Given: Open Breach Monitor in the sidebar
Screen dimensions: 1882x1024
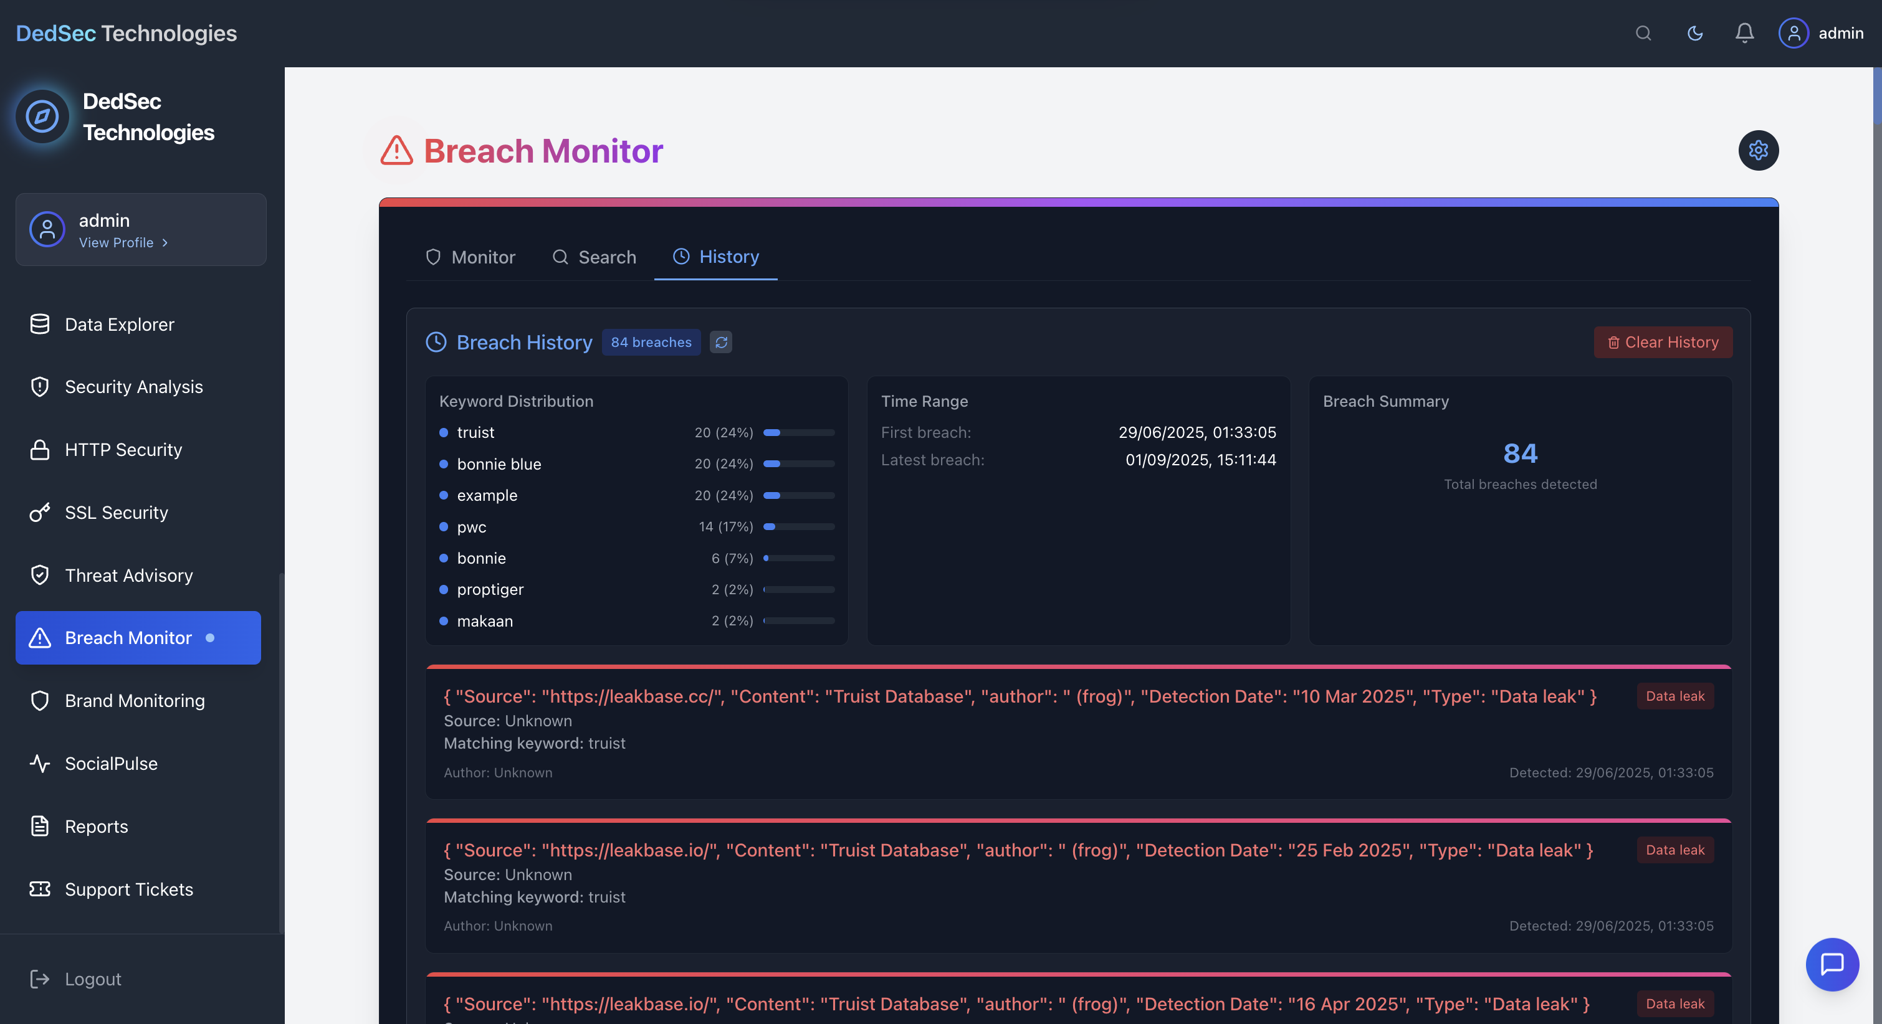Looking at the screenshot, I should 138,638.
